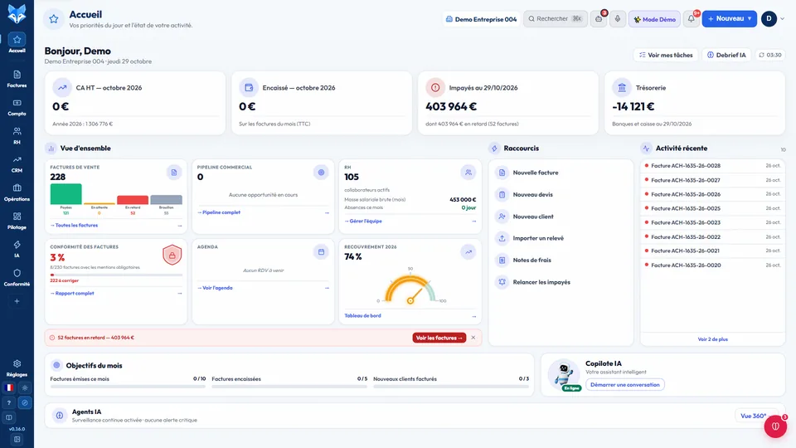The height and width of the screenshot is (448, 796).
Task: Open the Factures sidebar section
Action: pos(17,79)
